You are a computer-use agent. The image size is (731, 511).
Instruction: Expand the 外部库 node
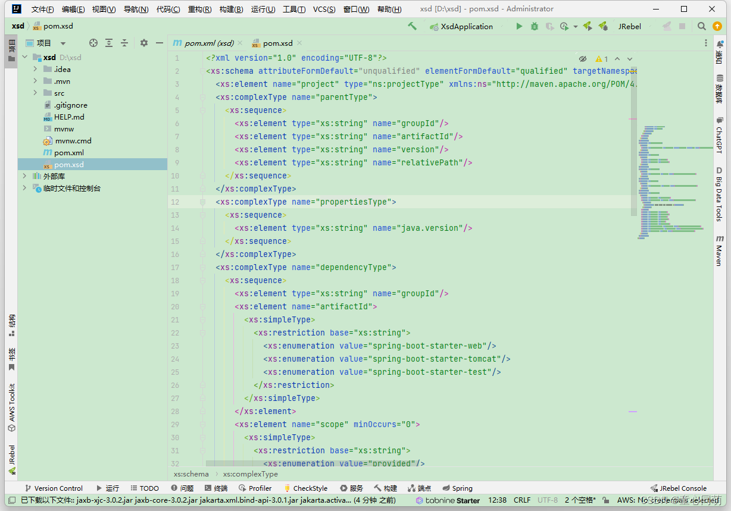coord(24,175)
